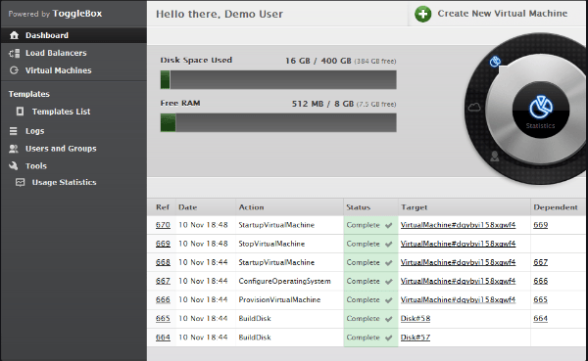
Task: Open transaction Ref 664 in Ref column
Action: pyautogui.click(x=163, y=338)
